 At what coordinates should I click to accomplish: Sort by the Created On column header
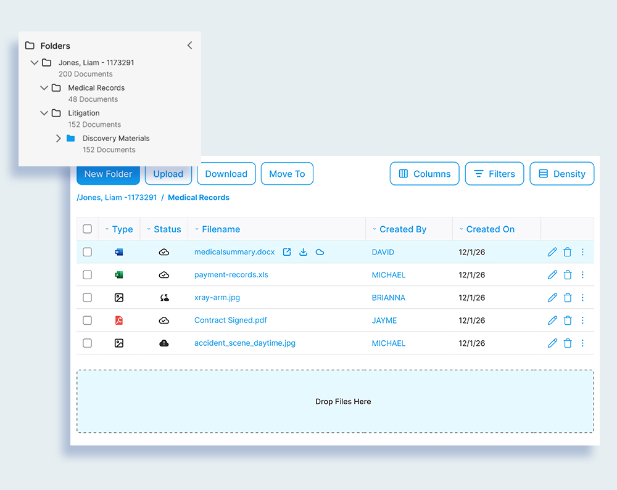click(490, 229)
